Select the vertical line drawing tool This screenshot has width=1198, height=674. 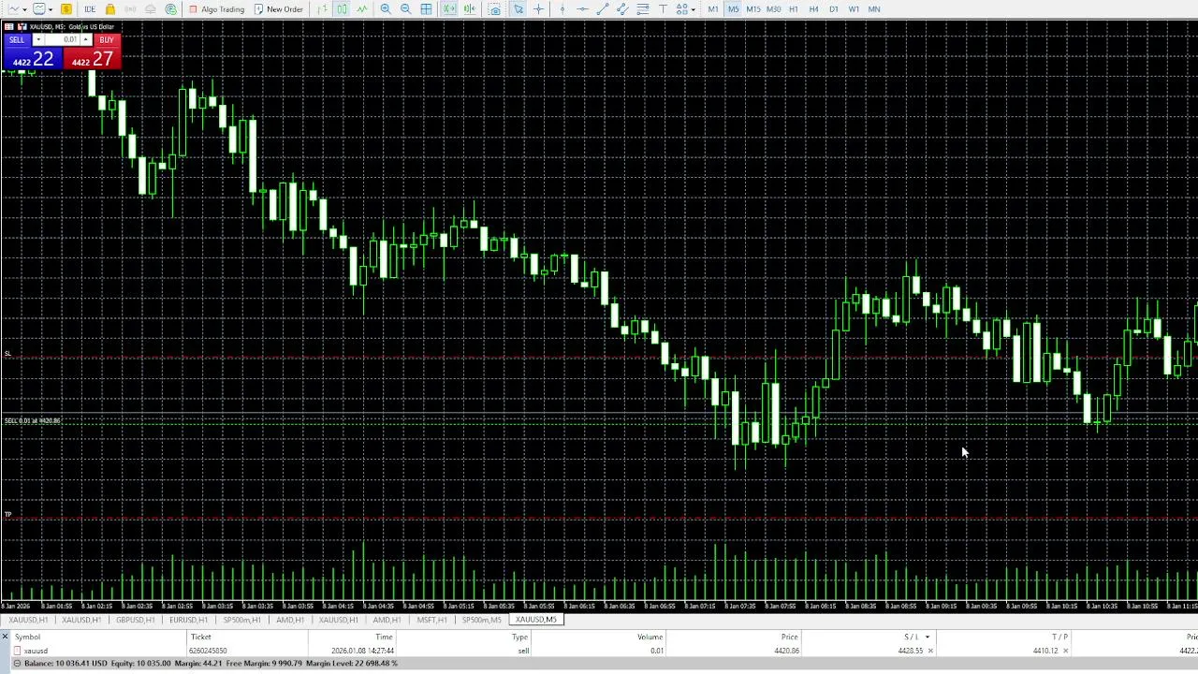coord(562,9)
